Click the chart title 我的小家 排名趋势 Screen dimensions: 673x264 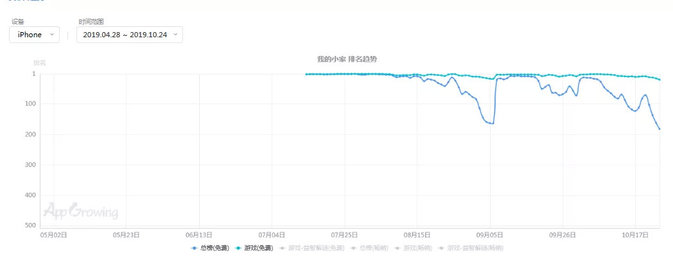pos(347,59)
